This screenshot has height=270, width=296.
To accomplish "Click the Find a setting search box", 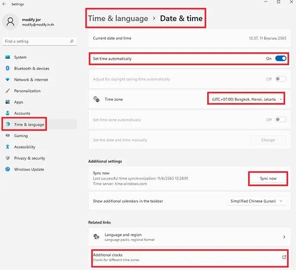I will point(37,41).
